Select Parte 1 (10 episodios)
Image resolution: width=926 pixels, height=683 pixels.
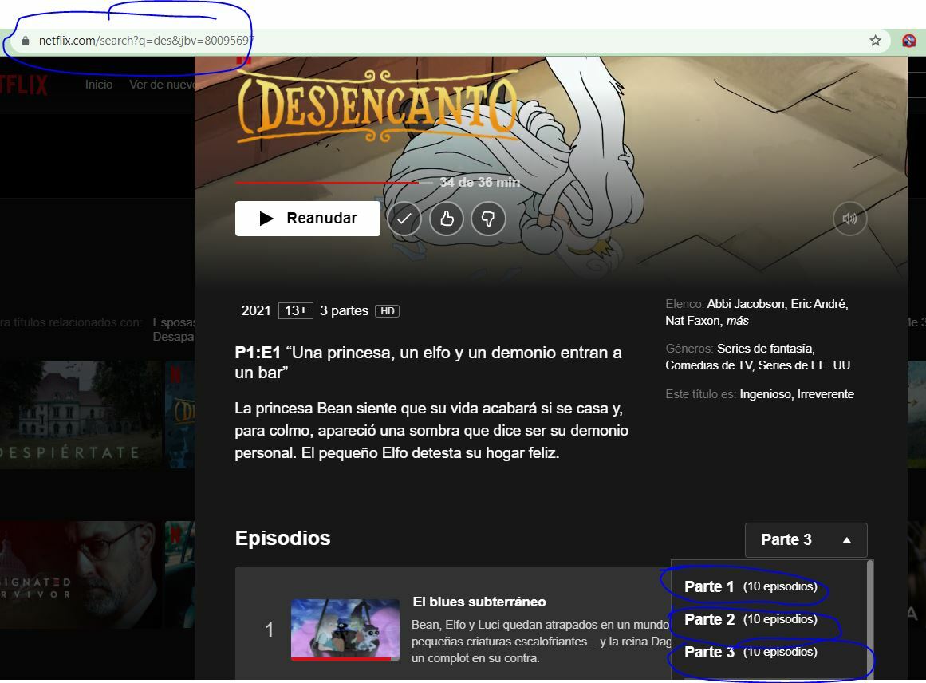pos(750,586)
